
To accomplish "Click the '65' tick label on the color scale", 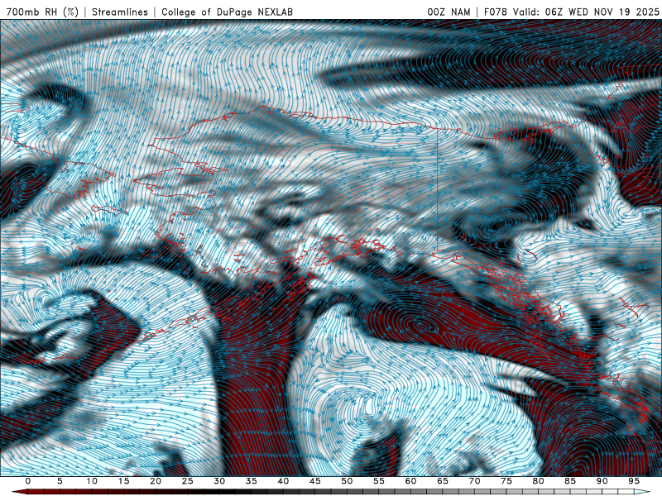I will click(x=443, y=481).
